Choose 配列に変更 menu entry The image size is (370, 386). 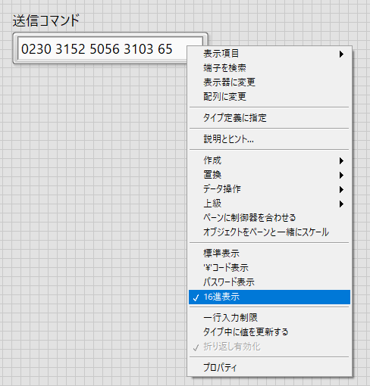(x=269, y=97)
